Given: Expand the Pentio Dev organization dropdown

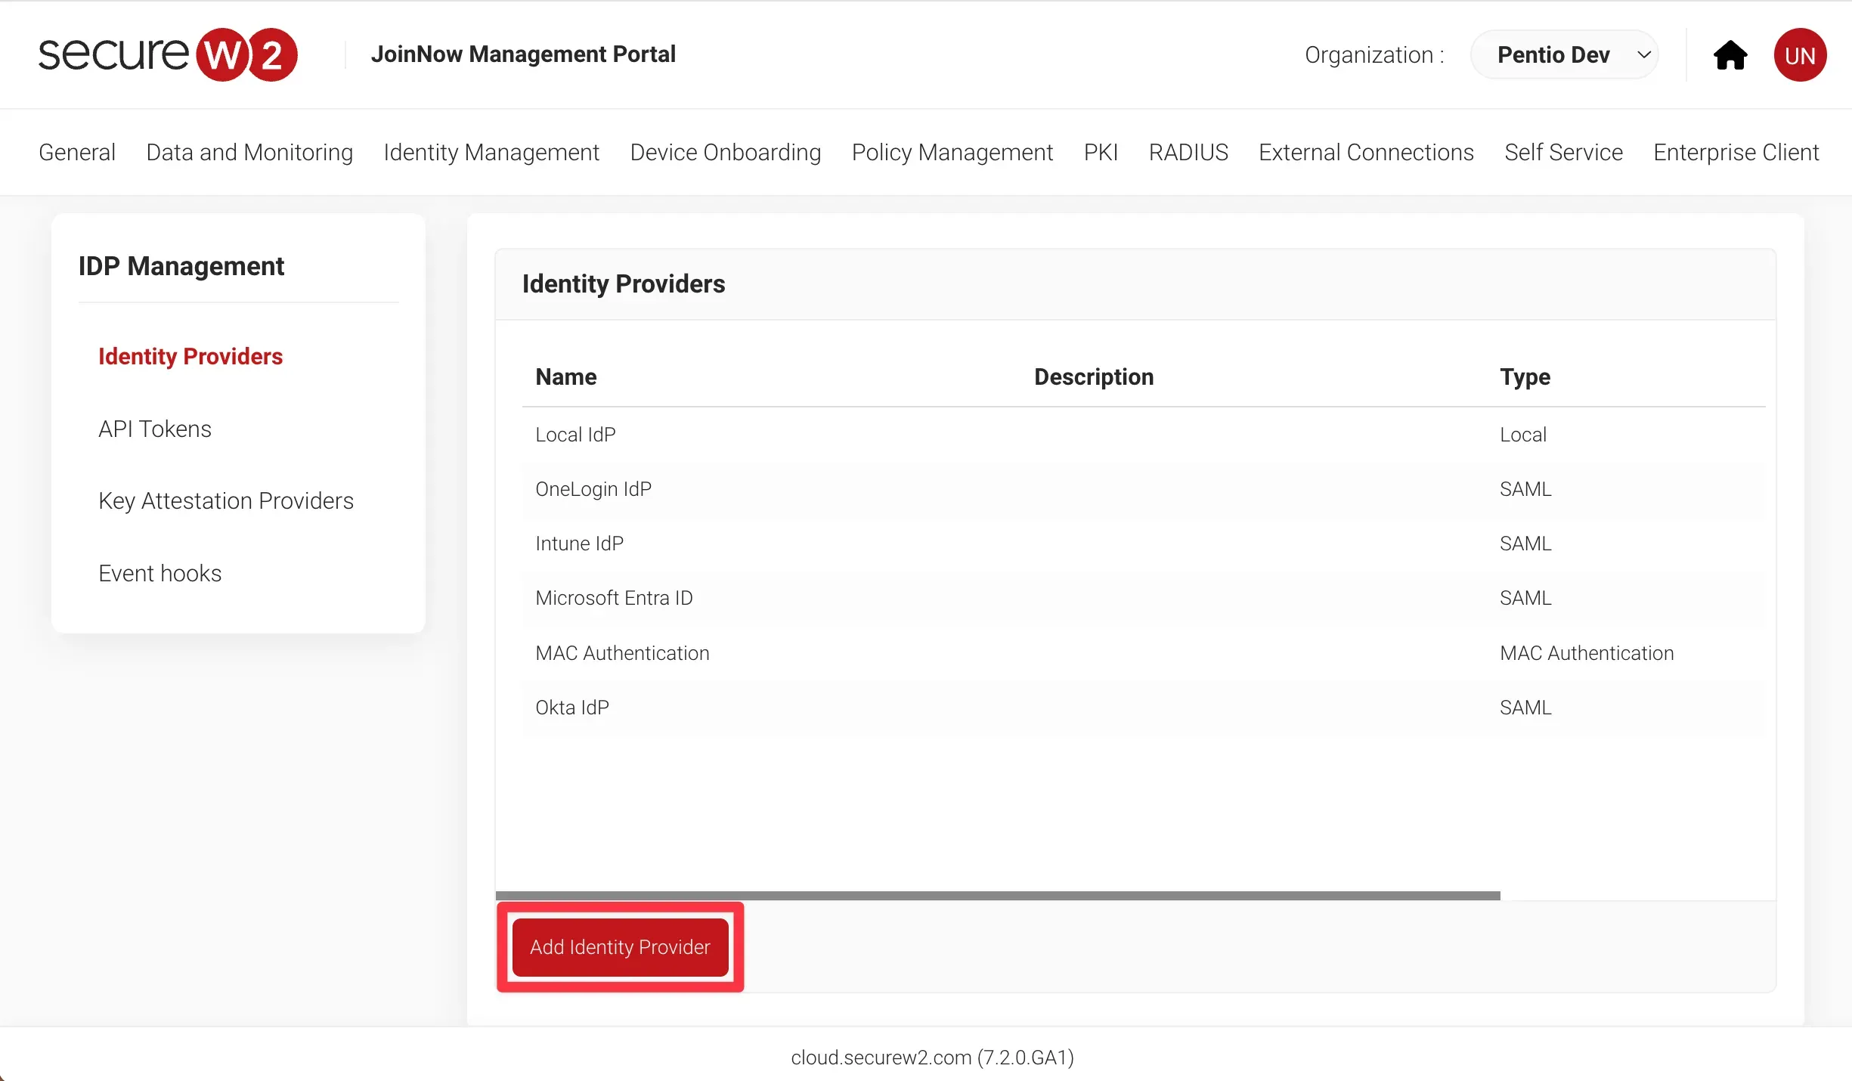Looking at the screenshot, I should pyautogui.click(x=1564, y=54).
